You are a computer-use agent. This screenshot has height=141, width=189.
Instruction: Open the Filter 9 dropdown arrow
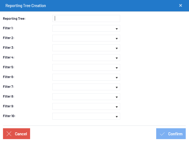[x=117, y=107]
